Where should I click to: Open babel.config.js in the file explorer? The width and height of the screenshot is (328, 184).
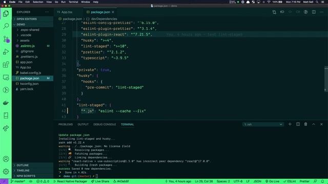[33, 73]
